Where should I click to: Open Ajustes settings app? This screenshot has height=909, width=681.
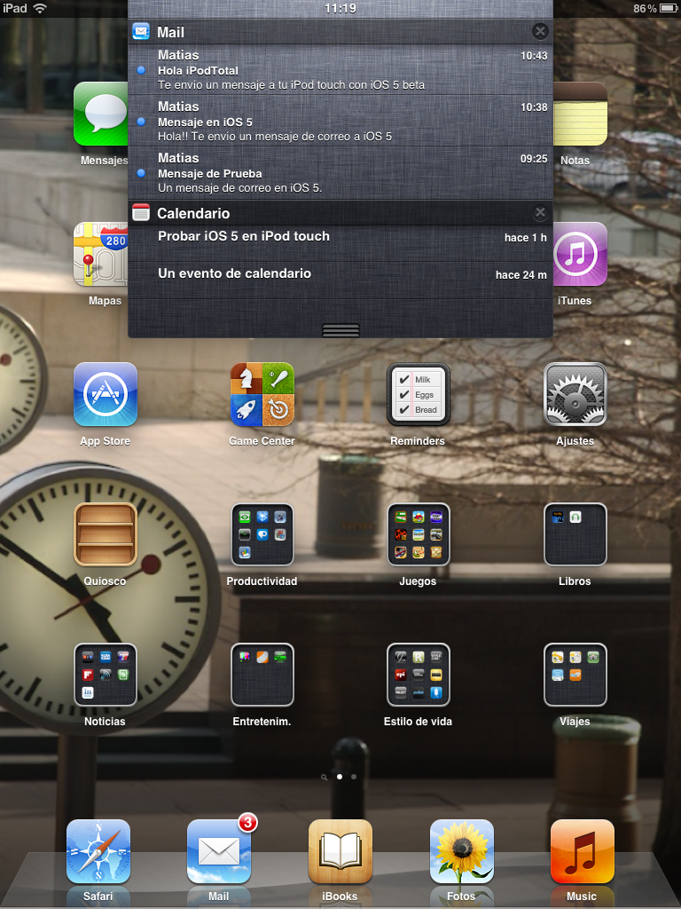tap(575, 394)
